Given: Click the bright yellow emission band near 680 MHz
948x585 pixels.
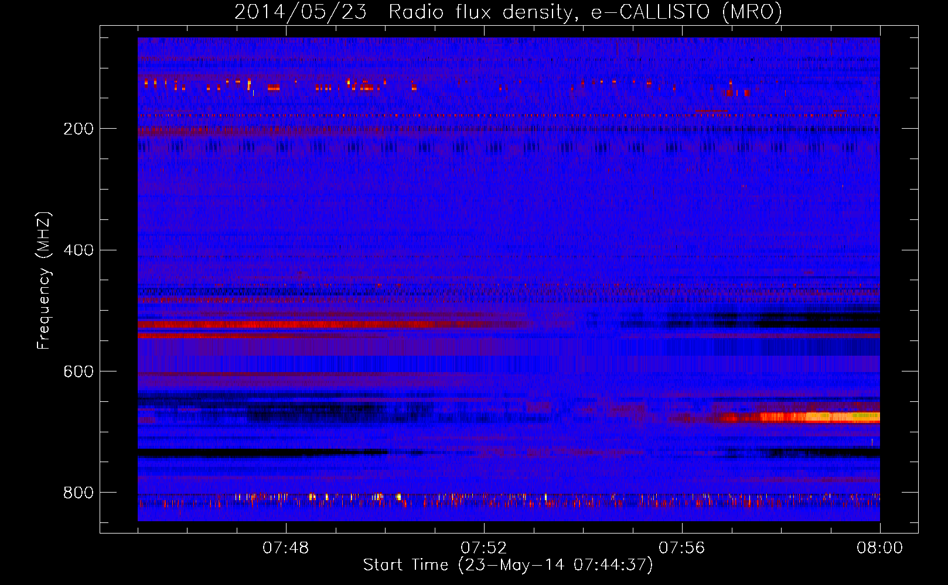Looking at the screenshot, I should [x=820, y=417].
